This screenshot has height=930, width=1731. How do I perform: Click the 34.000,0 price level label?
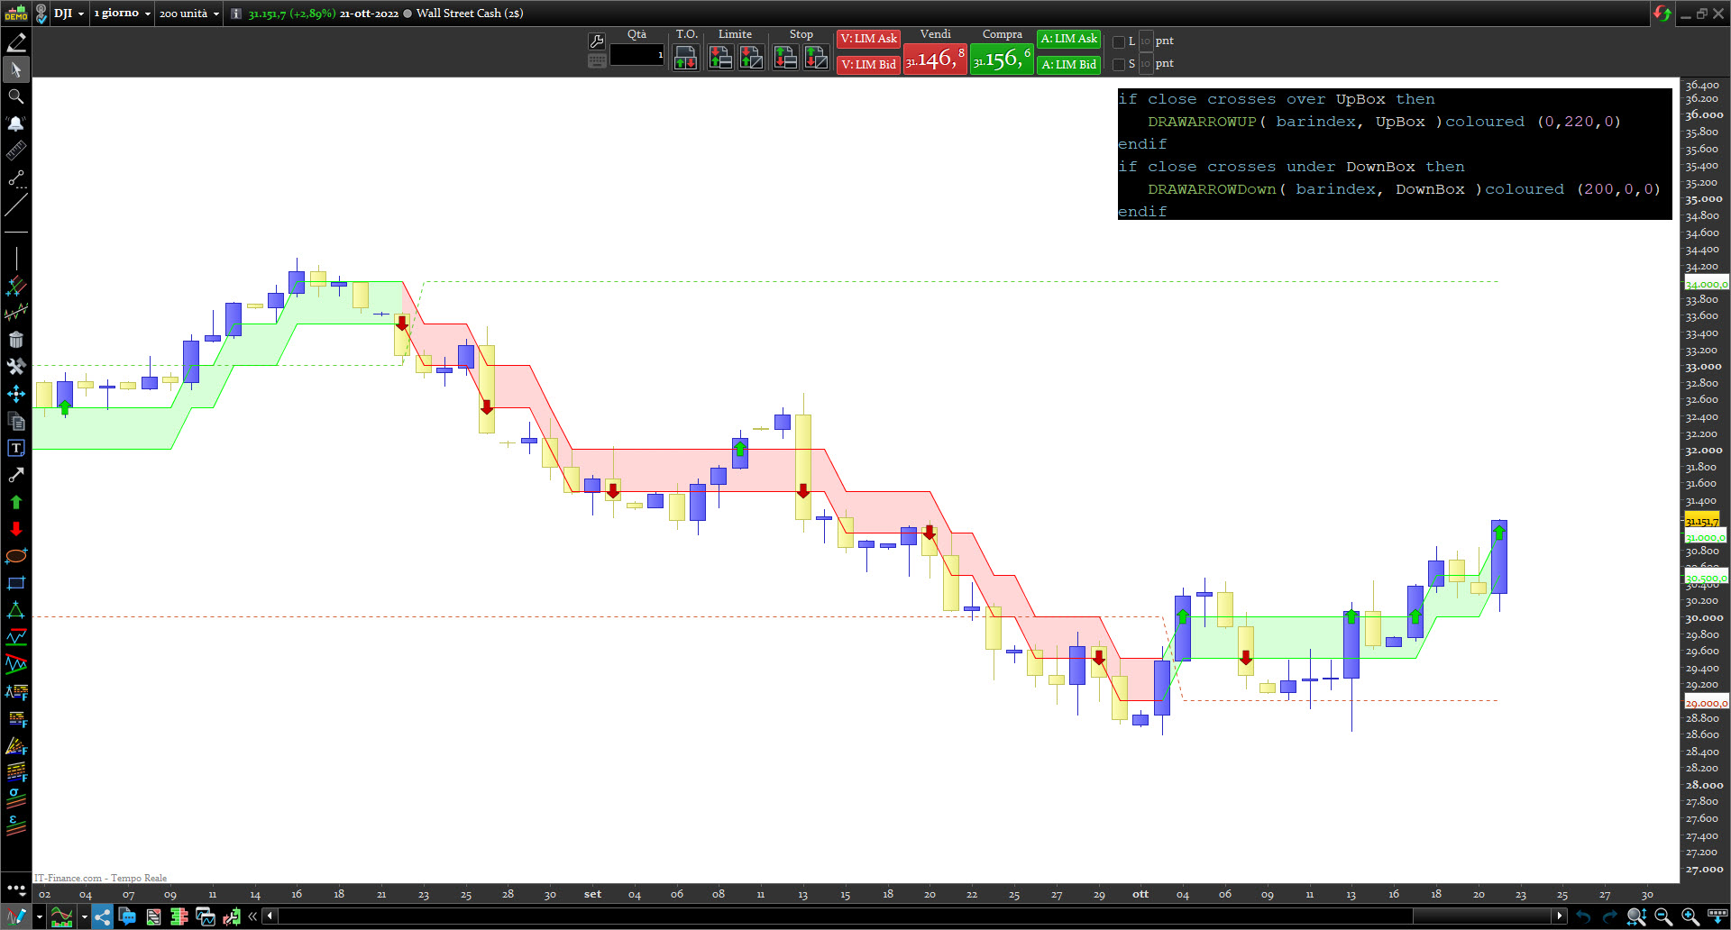[1706, 284]
